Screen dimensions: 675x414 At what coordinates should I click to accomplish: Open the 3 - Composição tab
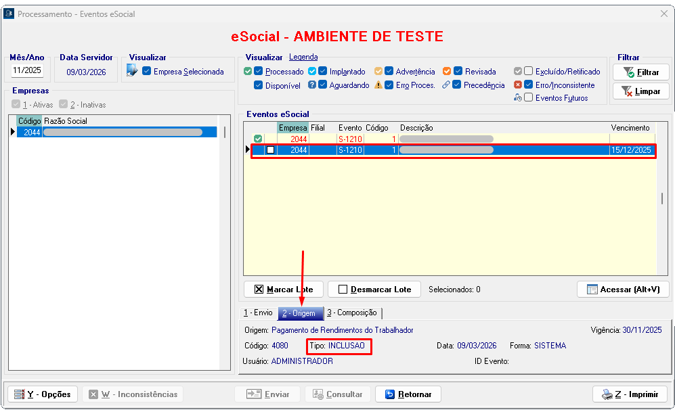(351, 313)
